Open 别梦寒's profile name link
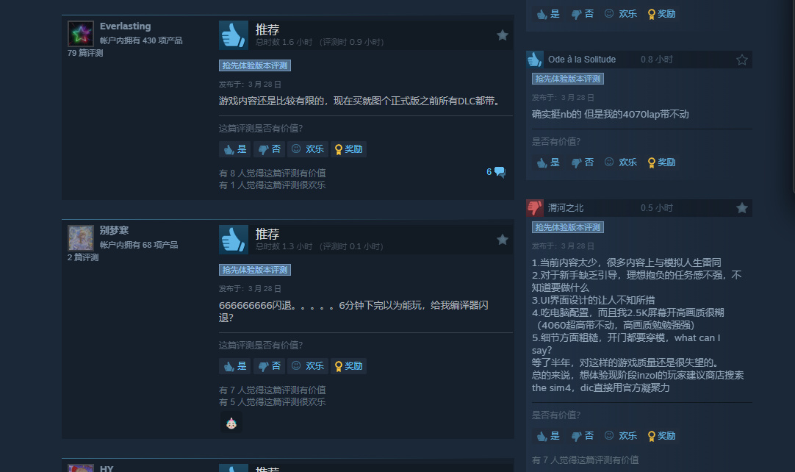The height and width of the screenshot is (472, 795). pyautogui.click(x=114, y=230)
